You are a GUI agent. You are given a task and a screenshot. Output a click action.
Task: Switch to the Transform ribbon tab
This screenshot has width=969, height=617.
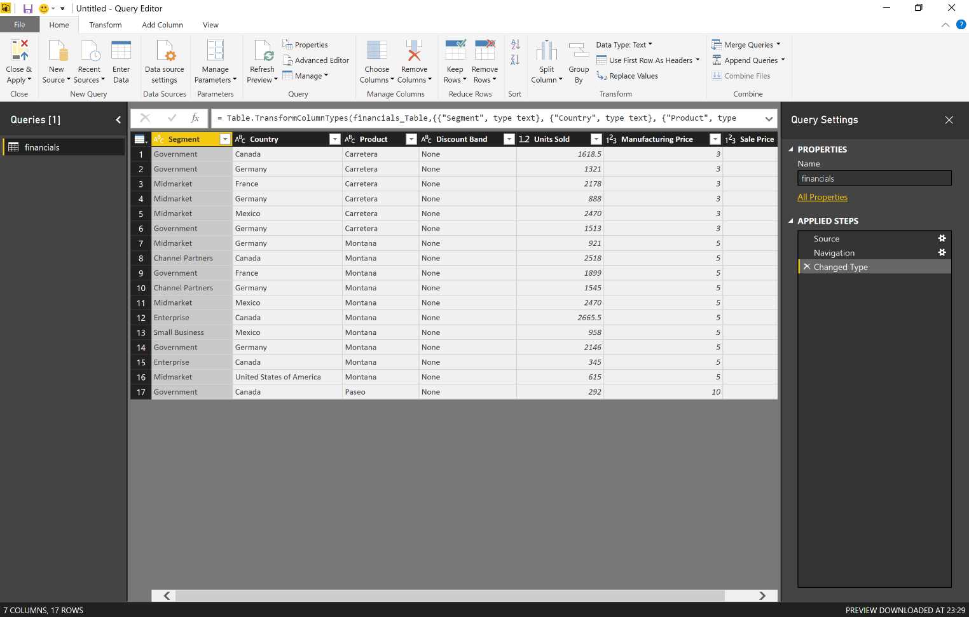[104, 25]
